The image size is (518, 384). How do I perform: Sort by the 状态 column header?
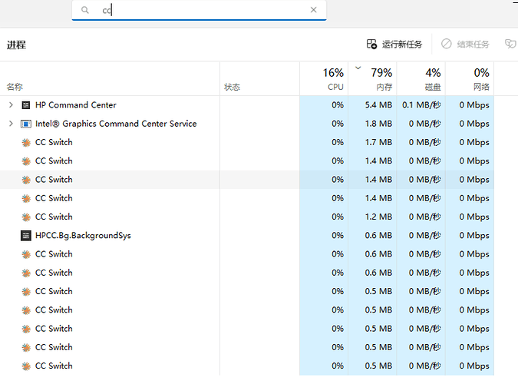(259, 78)
